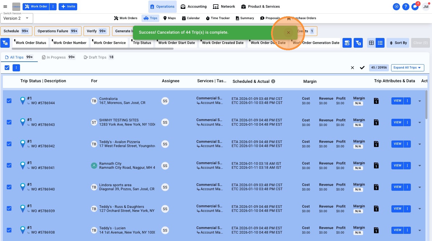432x241 pixels.
Task: Click the checkmark icon beside selection count
Action: point(362,68)
